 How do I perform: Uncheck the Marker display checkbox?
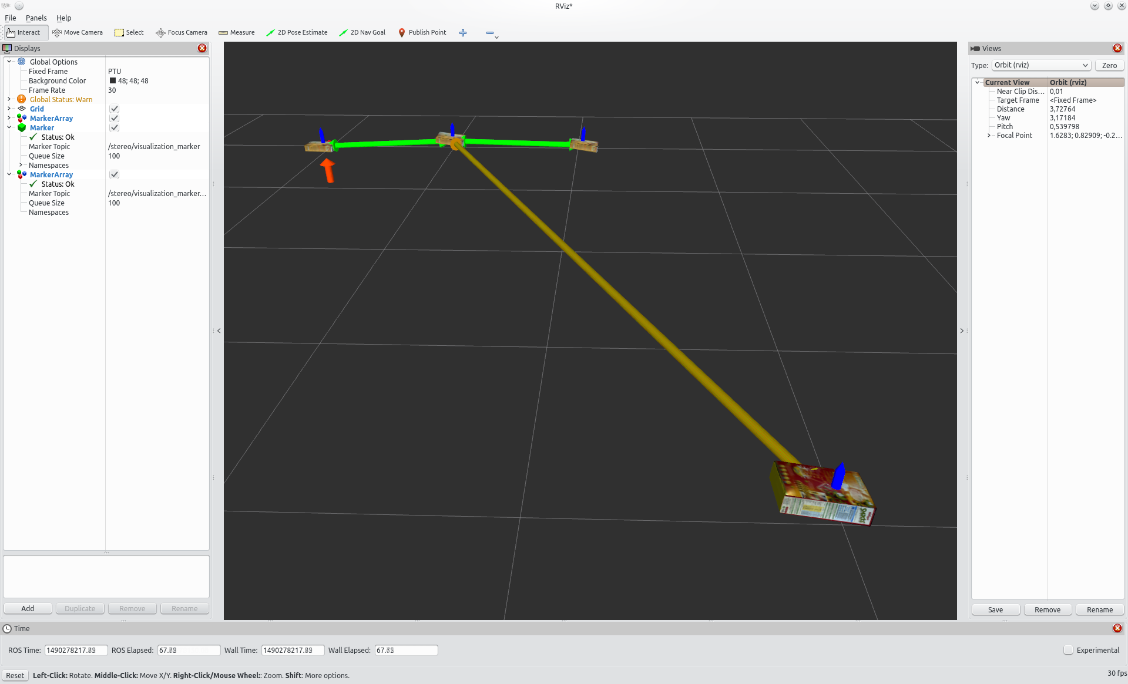pos(115,127)
